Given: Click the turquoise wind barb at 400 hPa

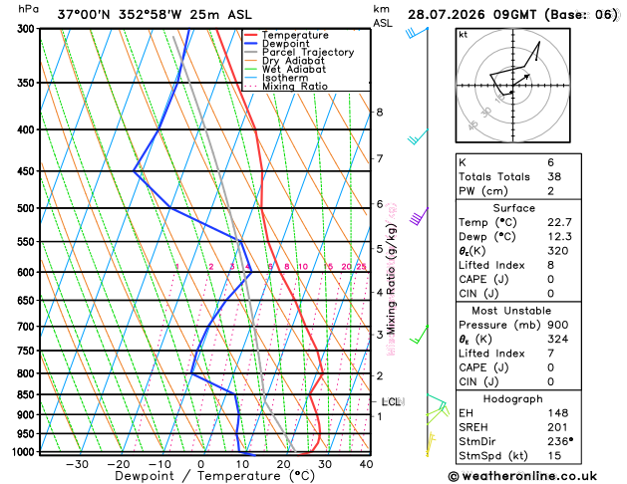Looking at the screenshot, I should pos(418,137).
